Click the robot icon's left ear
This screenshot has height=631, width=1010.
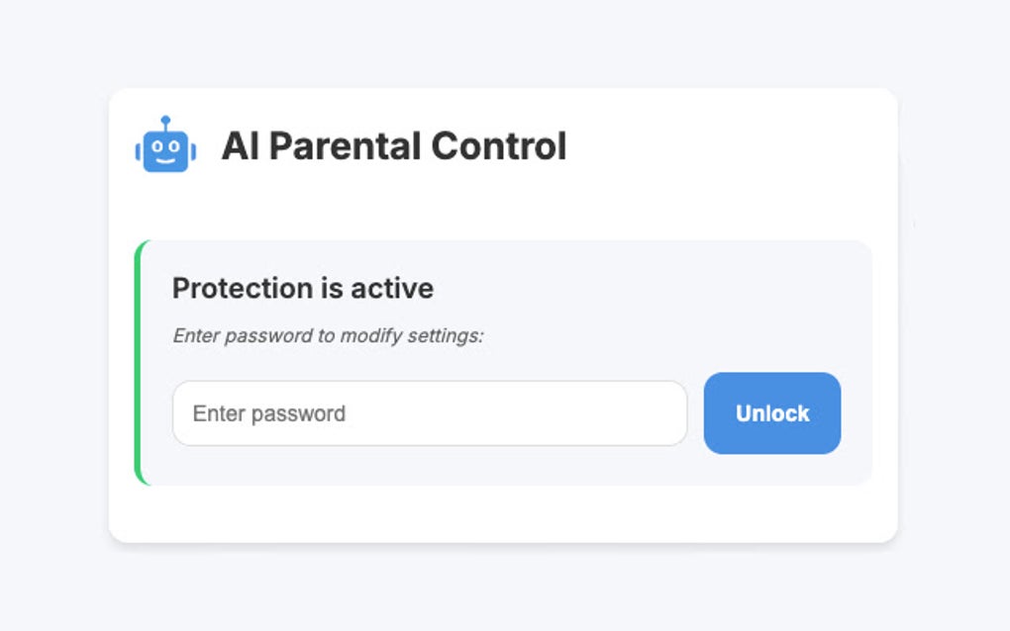[x=139, y=150]
